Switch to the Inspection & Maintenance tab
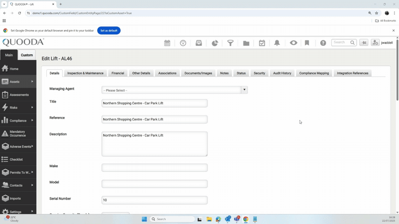This screenshot has width=399, height=224. click(85, 73)
